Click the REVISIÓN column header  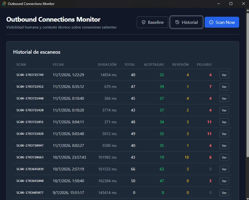pyautogui.click(x=180, y=65)
